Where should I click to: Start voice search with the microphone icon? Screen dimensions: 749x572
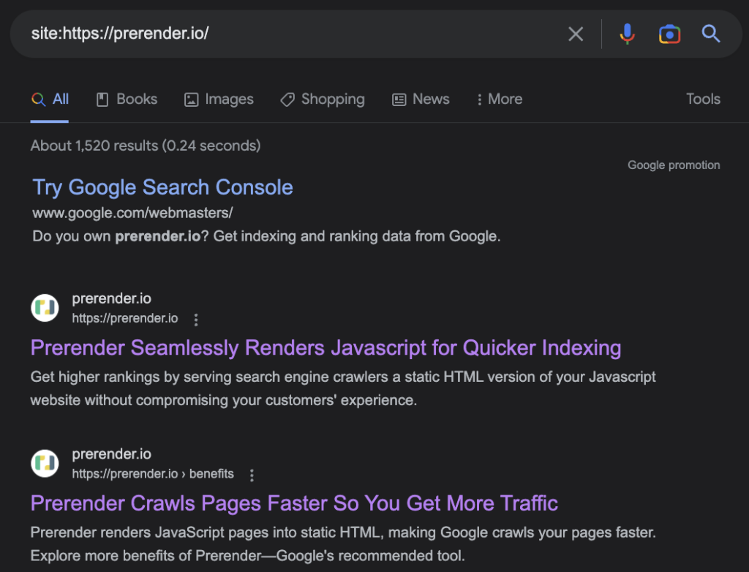[627, 34]
